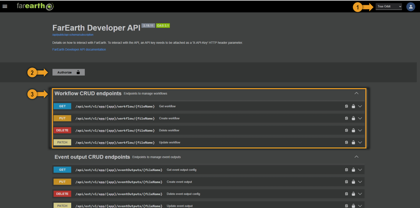
Task: Click the Create event output path text
Action: [119, 182]
